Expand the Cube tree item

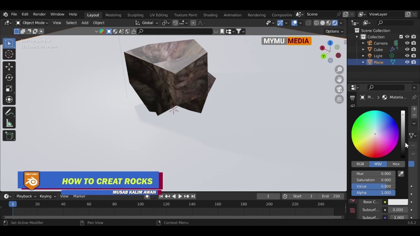[x=363, y=49]
